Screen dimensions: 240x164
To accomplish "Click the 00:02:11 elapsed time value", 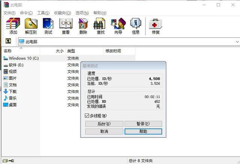I will [152, 97].
